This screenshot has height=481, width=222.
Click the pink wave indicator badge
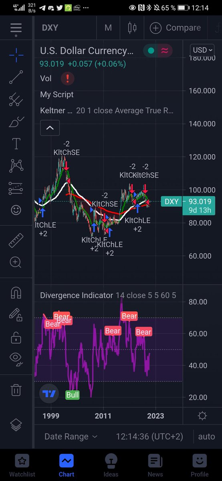pyautogui.click(x=165, y=51)
